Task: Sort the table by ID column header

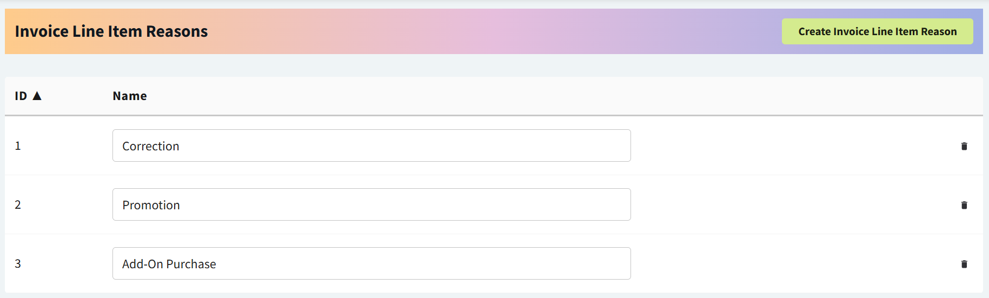Action: [x=21, y=96]
